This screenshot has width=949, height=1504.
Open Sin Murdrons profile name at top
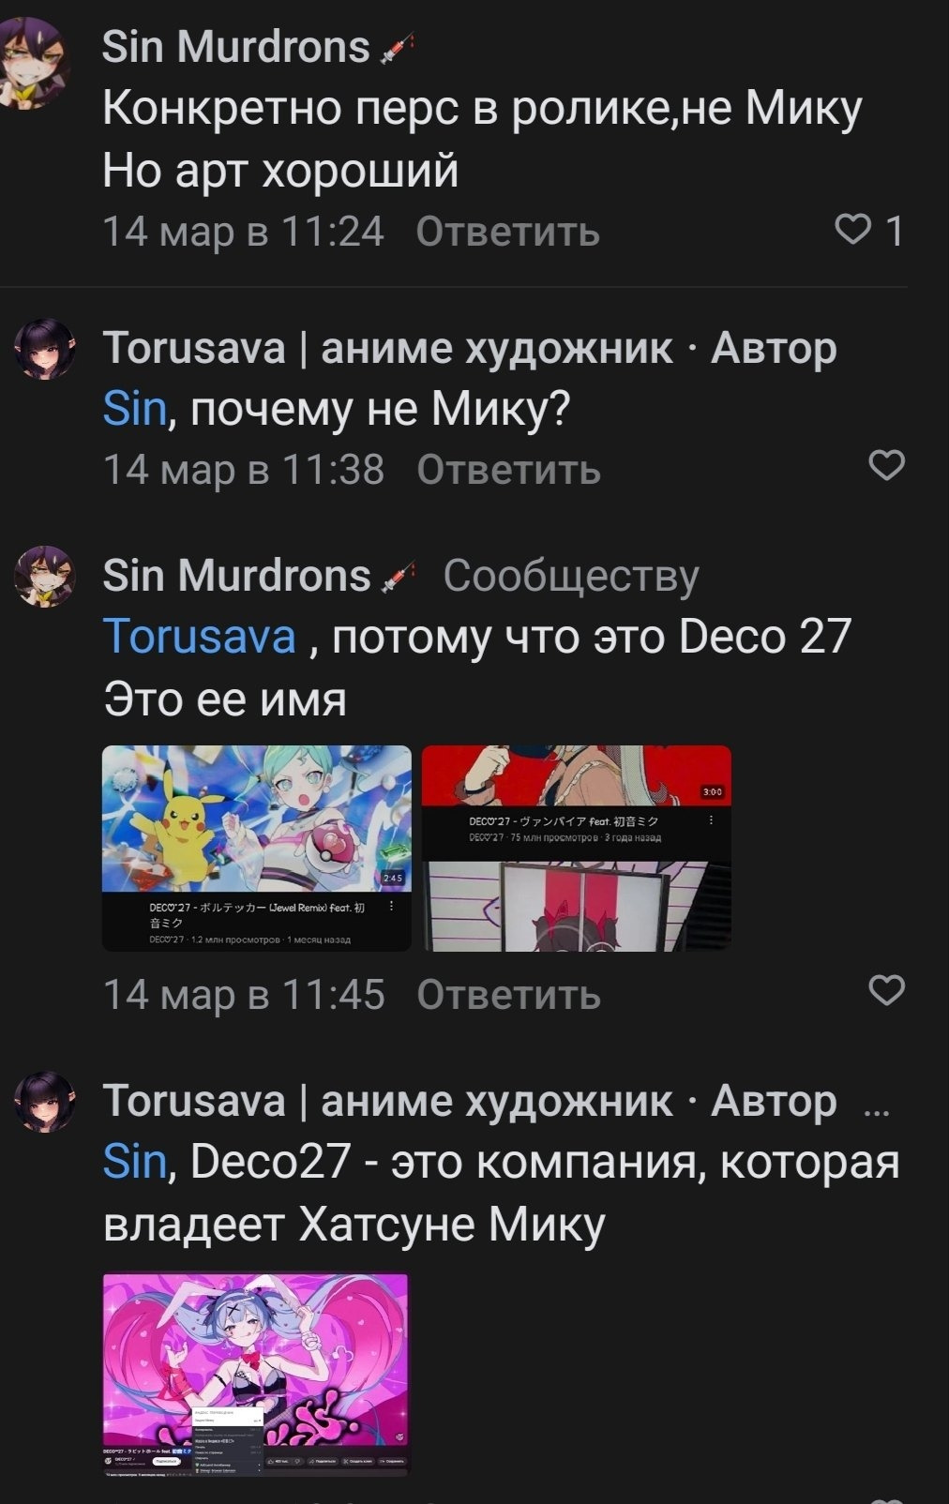click(x=235, y=47)
